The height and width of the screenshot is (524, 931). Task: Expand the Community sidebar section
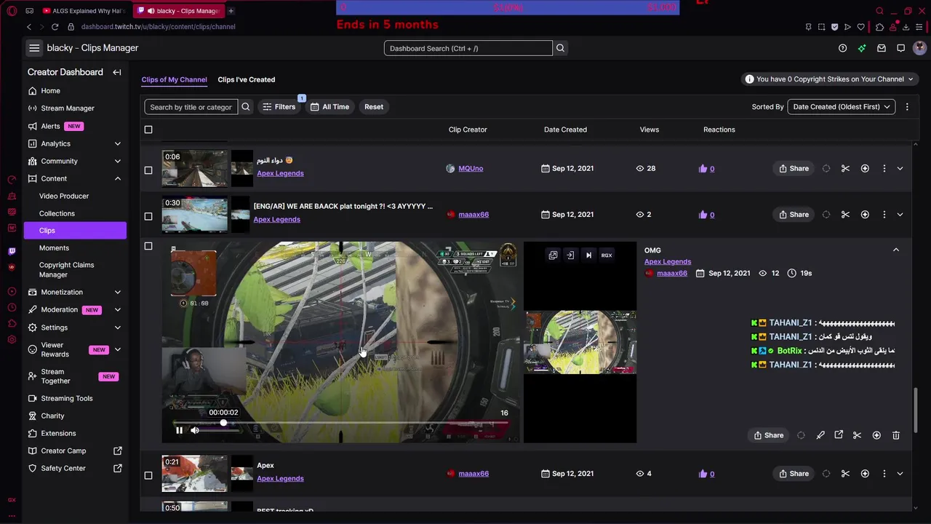click(x=118, y=161)
